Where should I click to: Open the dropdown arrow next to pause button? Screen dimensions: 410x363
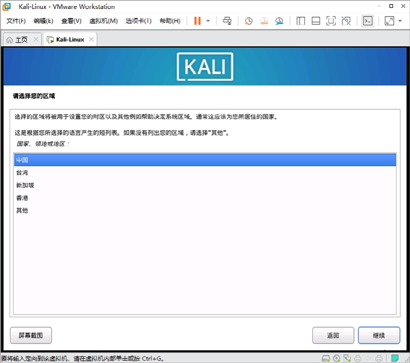tap(208, 21)
